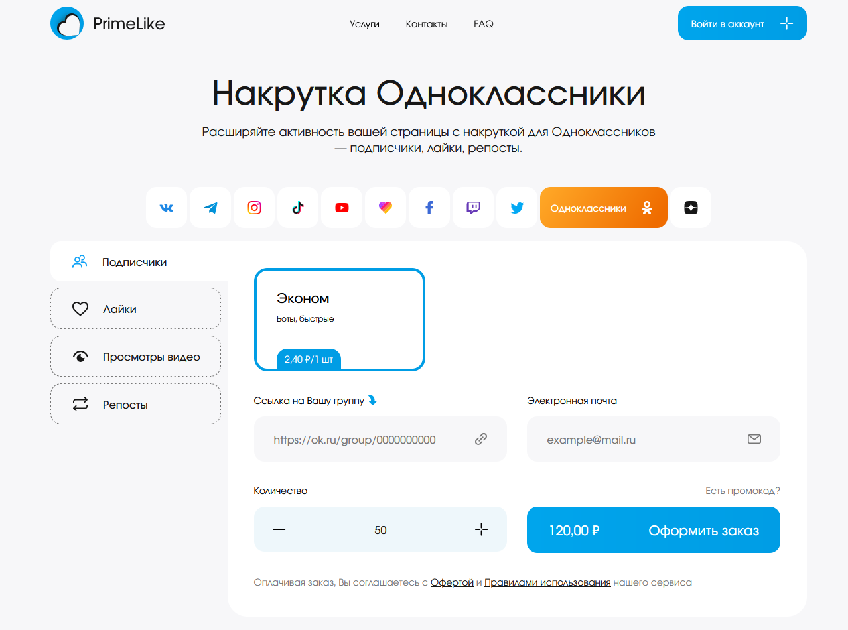Select the Лайки sidebar tab
The width and height of the screenshot is (848, 630).
click(x=135, y=309)
